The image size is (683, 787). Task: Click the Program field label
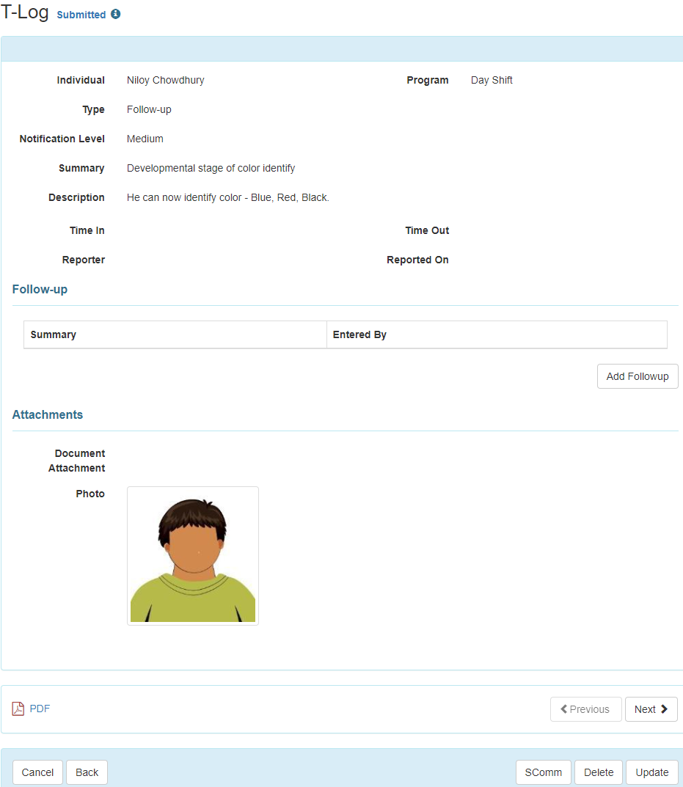pyautogui.click(x=428, y=80)
